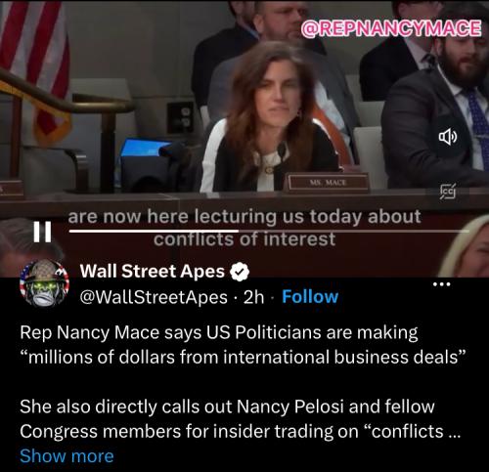
Task: Pause the playing video
Action: point(42,232)
